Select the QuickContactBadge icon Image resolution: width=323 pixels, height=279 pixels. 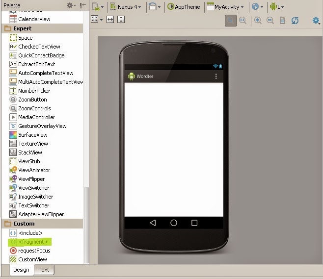click(13, 55)
